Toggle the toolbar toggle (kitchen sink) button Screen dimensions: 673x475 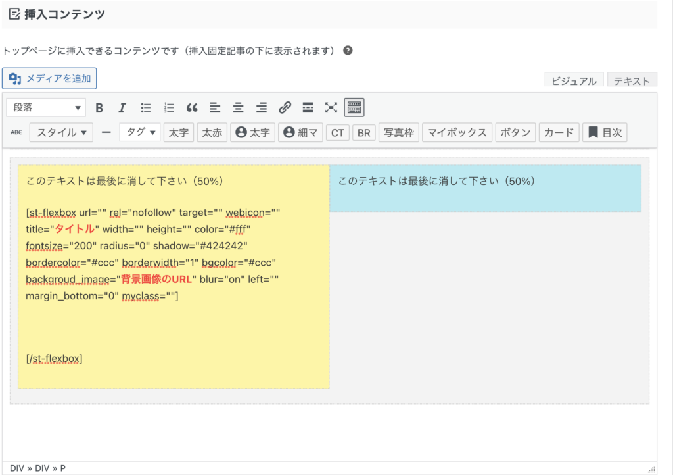pos(354,108)
